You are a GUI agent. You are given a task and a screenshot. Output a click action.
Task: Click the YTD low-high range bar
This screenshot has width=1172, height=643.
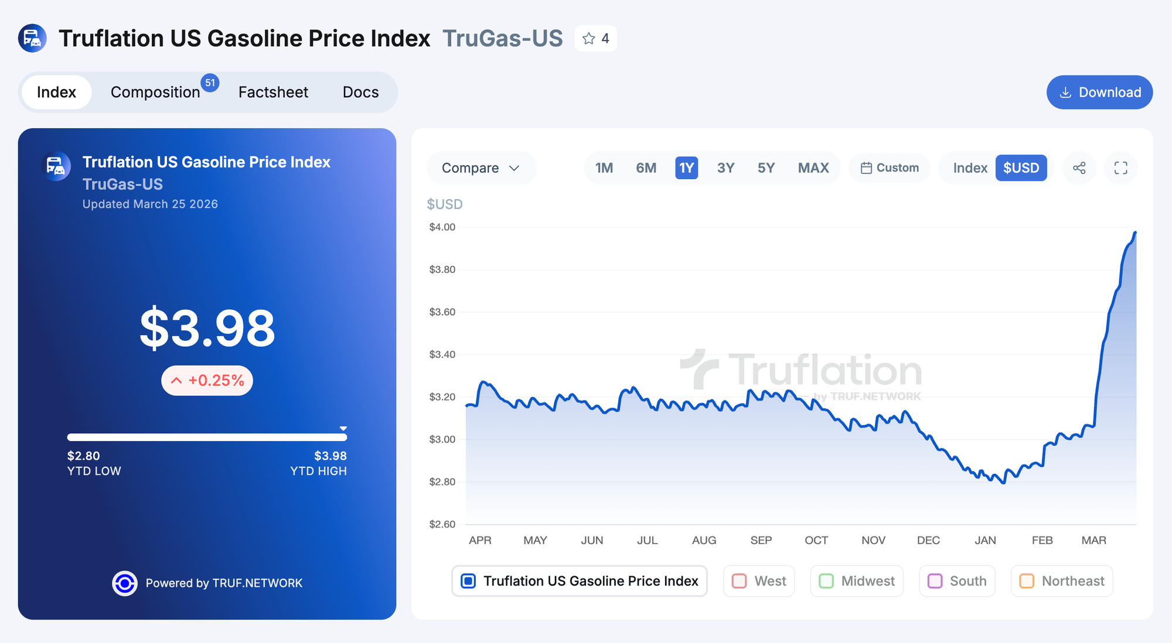coord(207,437)
